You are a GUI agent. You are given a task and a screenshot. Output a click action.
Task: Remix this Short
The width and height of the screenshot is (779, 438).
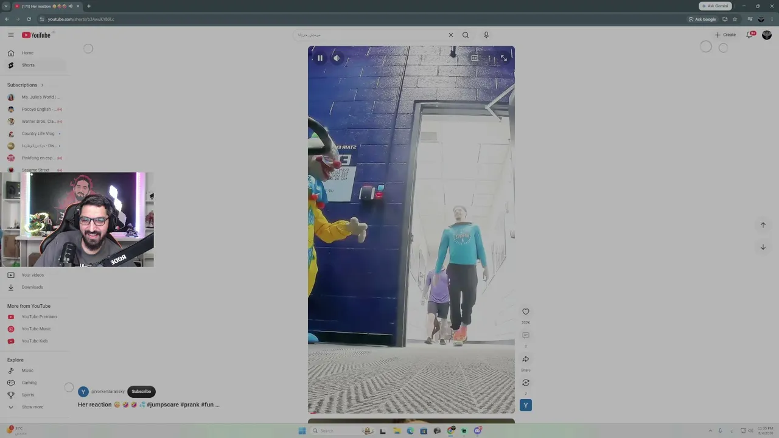[526, 383]
